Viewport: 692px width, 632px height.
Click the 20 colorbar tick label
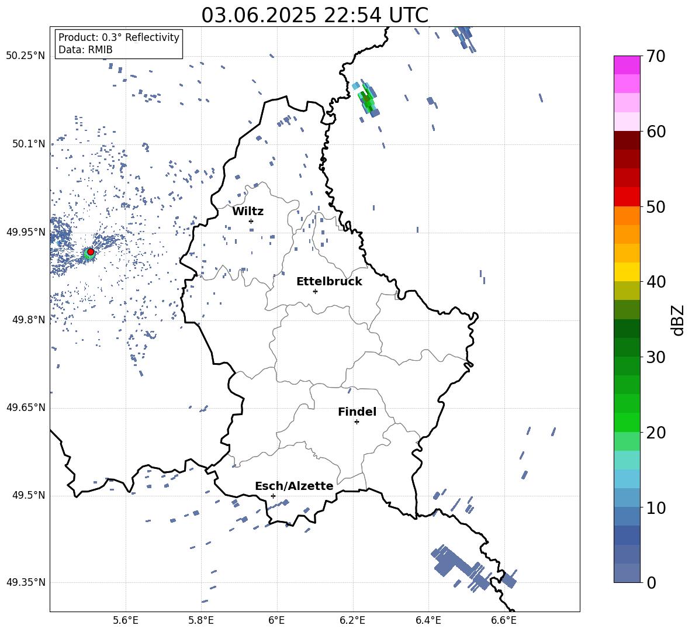(656, 432)
